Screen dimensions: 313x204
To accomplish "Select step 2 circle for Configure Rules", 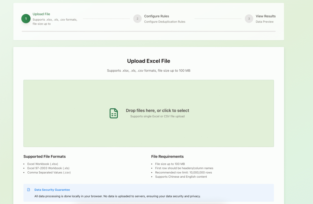I will [x=137, y=19].
